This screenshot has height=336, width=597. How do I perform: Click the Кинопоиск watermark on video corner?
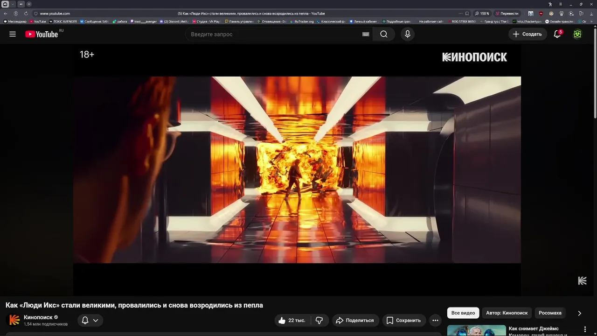click(x=582, y=280)
